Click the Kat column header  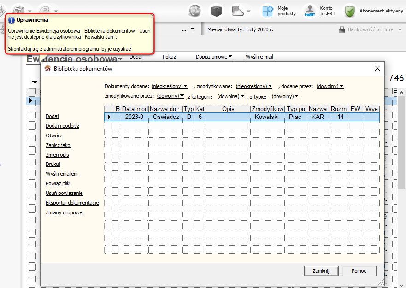click(200, 109)
